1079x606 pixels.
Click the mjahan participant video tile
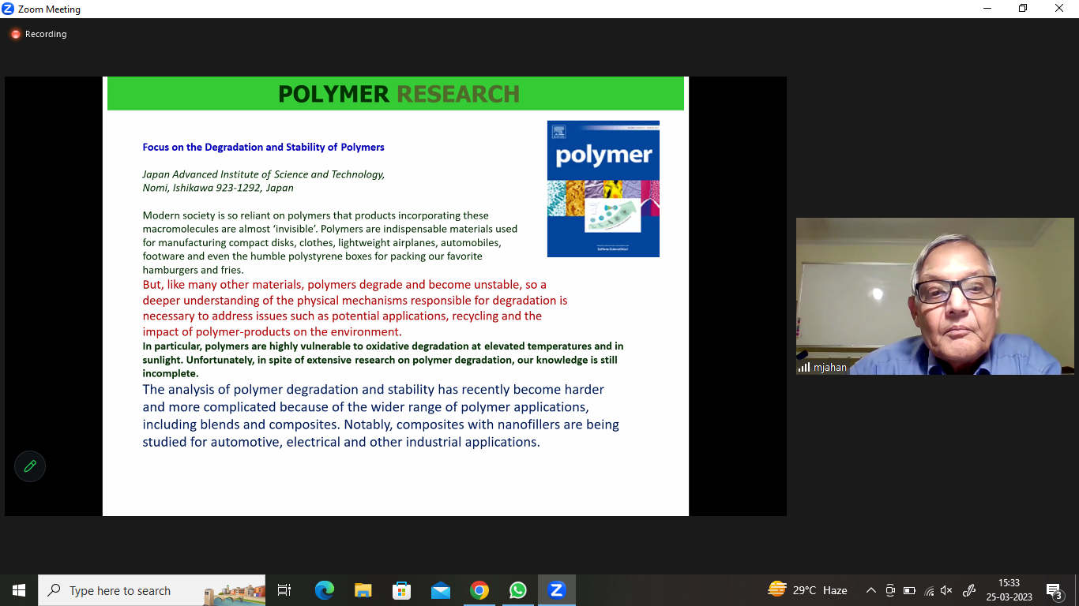(x=934, y=296)
